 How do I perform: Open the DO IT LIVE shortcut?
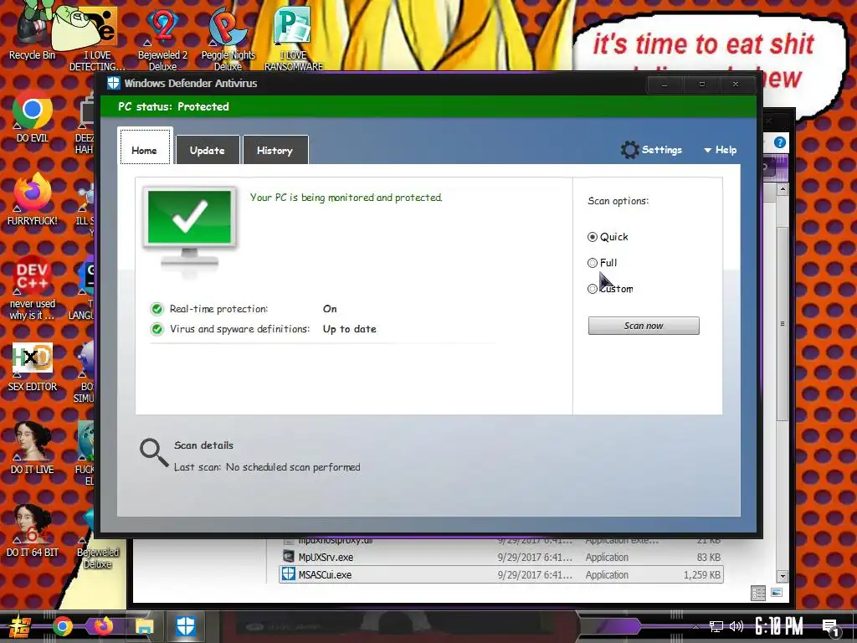(x=33, y=449)
